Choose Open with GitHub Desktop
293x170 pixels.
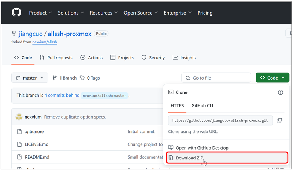click(198, 148)
